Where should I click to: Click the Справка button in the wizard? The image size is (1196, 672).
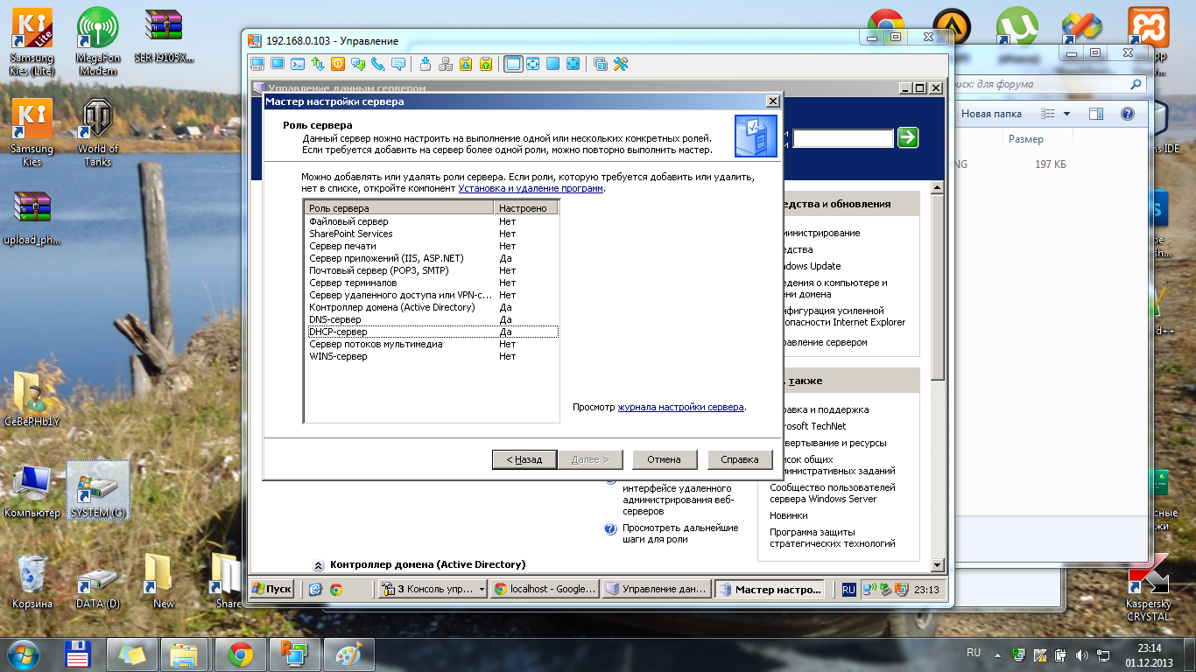coord(740,459)
